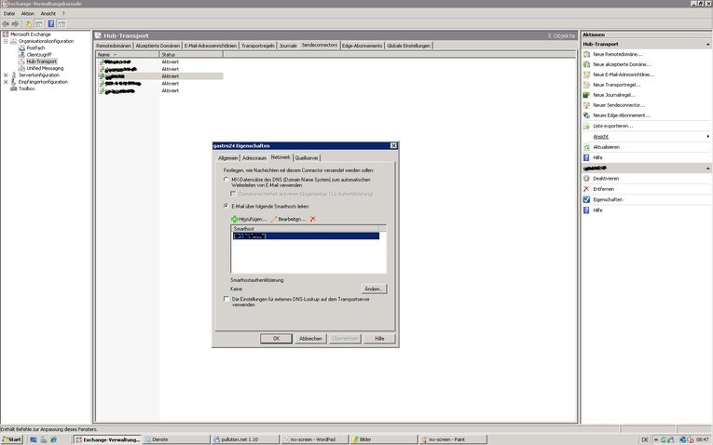Viewport: 713px width, 445px height.
Task: Sort connectors by the Status column header
Action: 191,55
